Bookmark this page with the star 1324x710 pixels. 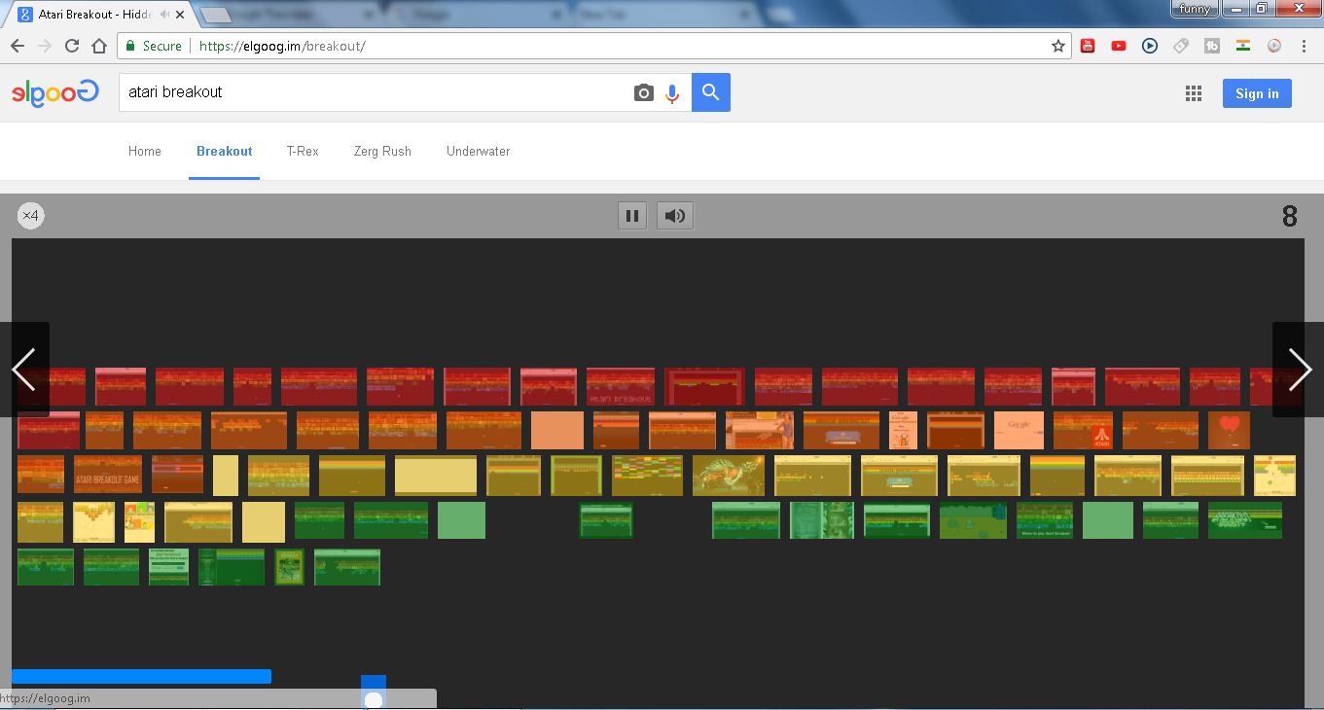(1058, 46)
